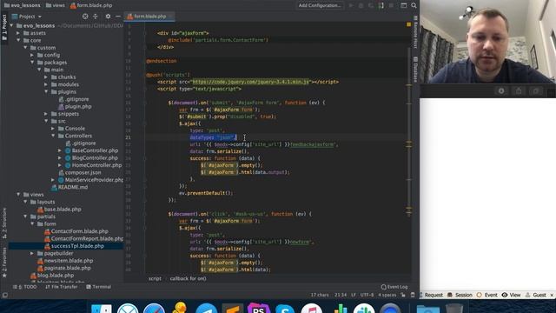The image size is (556, 313).
Task: Collapse the core folder
Action: point(18,40)
